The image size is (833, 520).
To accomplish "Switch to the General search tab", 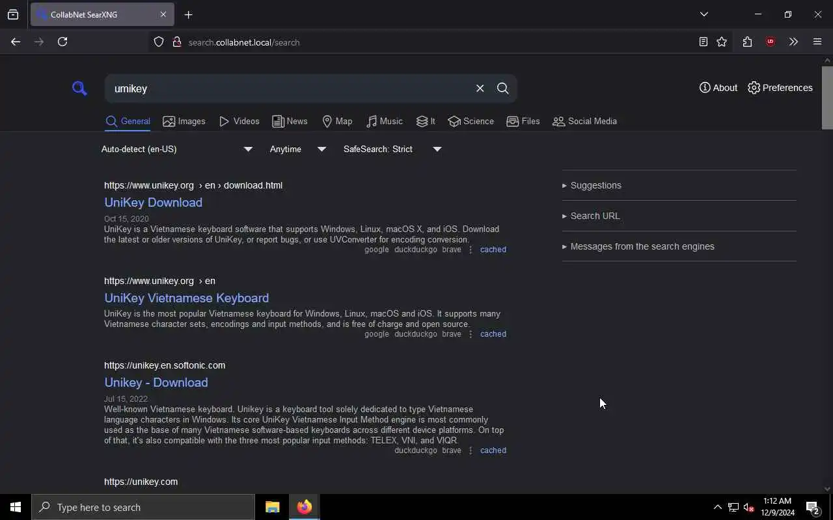I will (128, 122).
